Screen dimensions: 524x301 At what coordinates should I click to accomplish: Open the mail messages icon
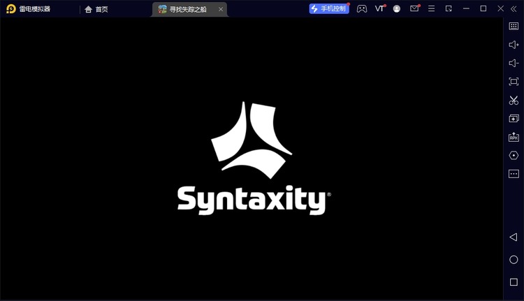click(x=414, y=8)
